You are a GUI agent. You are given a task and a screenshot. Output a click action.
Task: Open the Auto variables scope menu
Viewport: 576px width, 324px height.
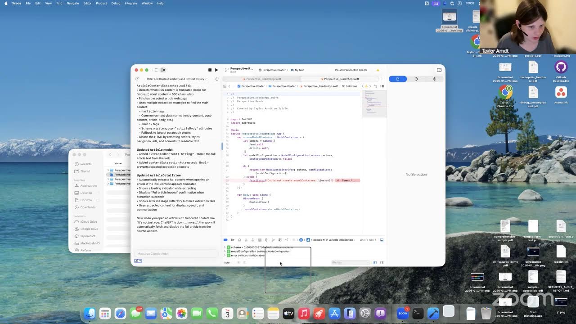(228, 262)
